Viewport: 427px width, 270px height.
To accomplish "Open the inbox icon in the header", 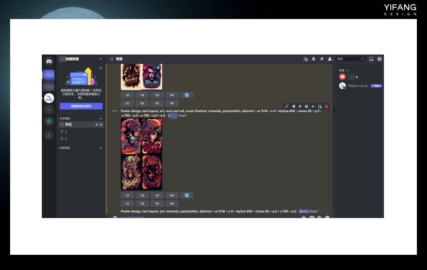I will [371, 59].
